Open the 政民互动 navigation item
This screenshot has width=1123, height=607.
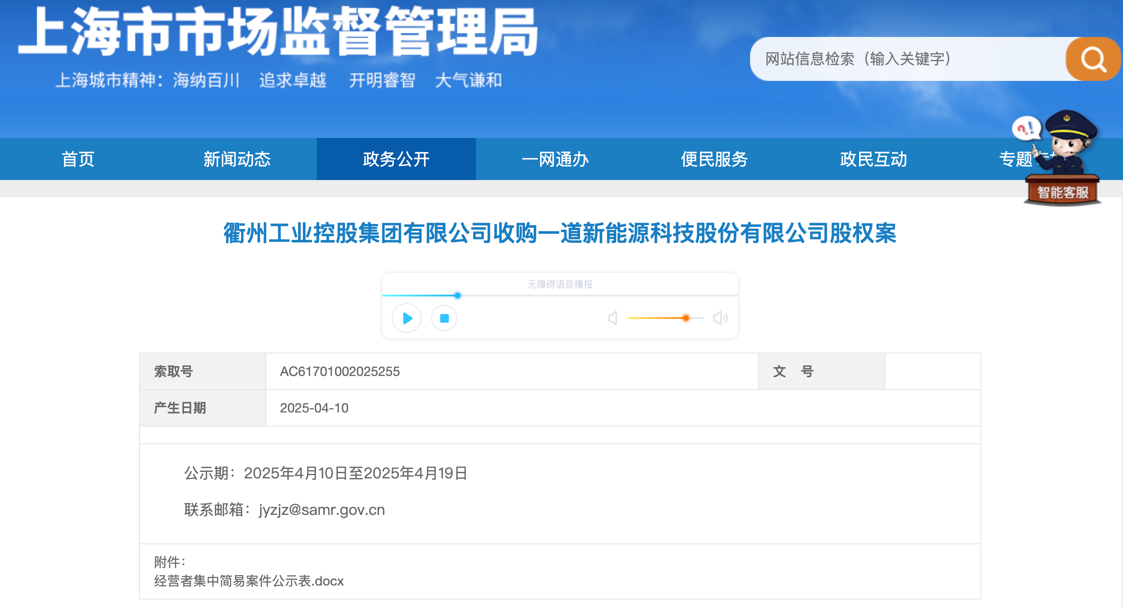(873, 159)
